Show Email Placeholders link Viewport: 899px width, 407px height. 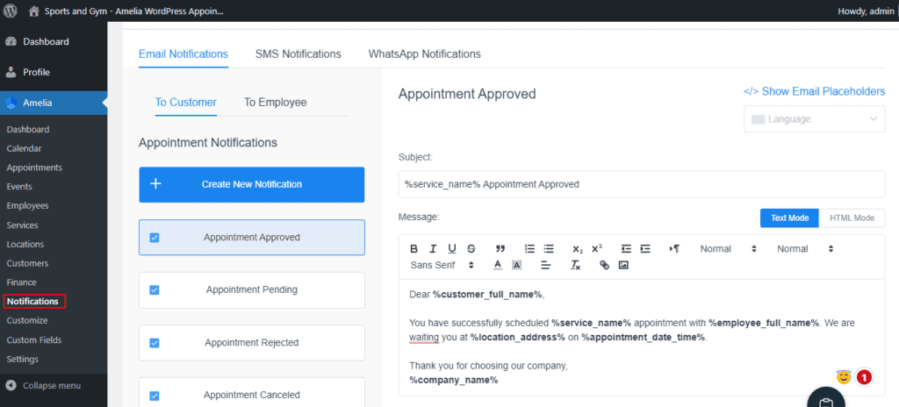point(814,91)
